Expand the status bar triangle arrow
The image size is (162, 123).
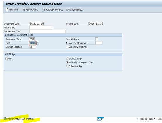(x=137, y=119)
